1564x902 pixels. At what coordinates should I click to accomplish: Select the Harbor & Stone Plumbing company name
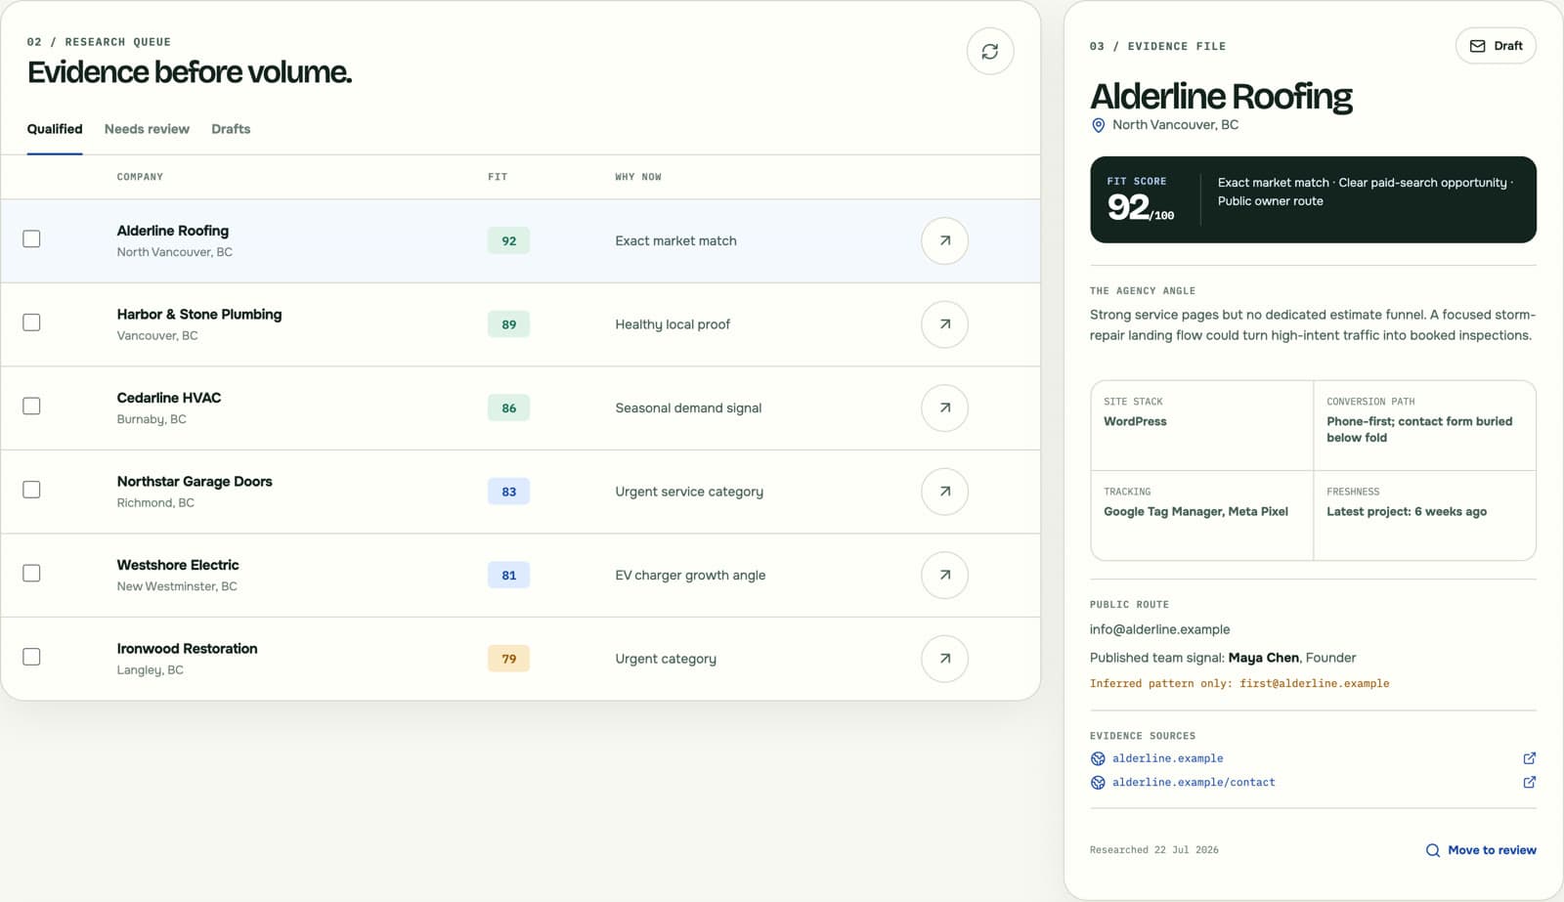199,314
